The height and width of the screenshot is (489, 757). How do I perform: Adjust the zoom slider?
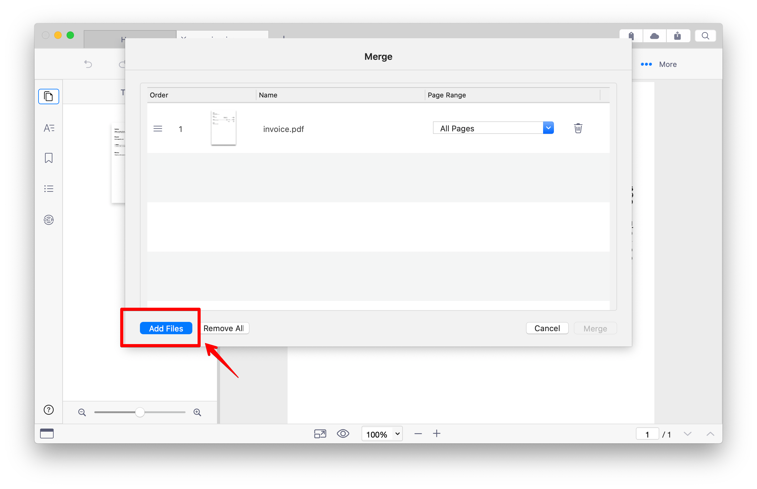coord(140,412)
